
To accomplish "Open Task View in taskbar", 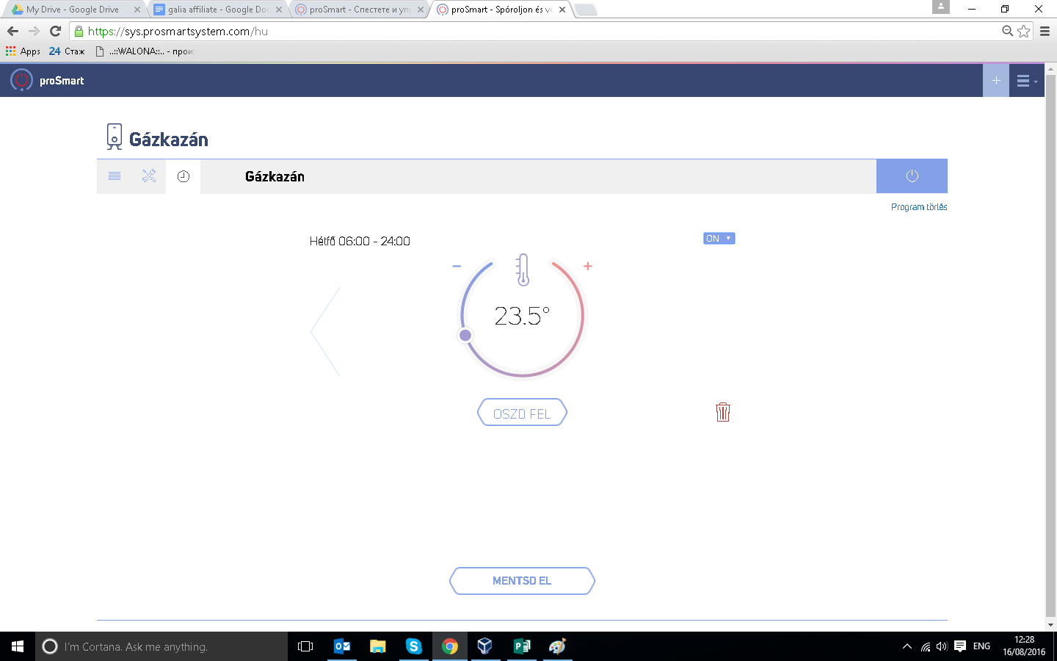I will [305, 646].
